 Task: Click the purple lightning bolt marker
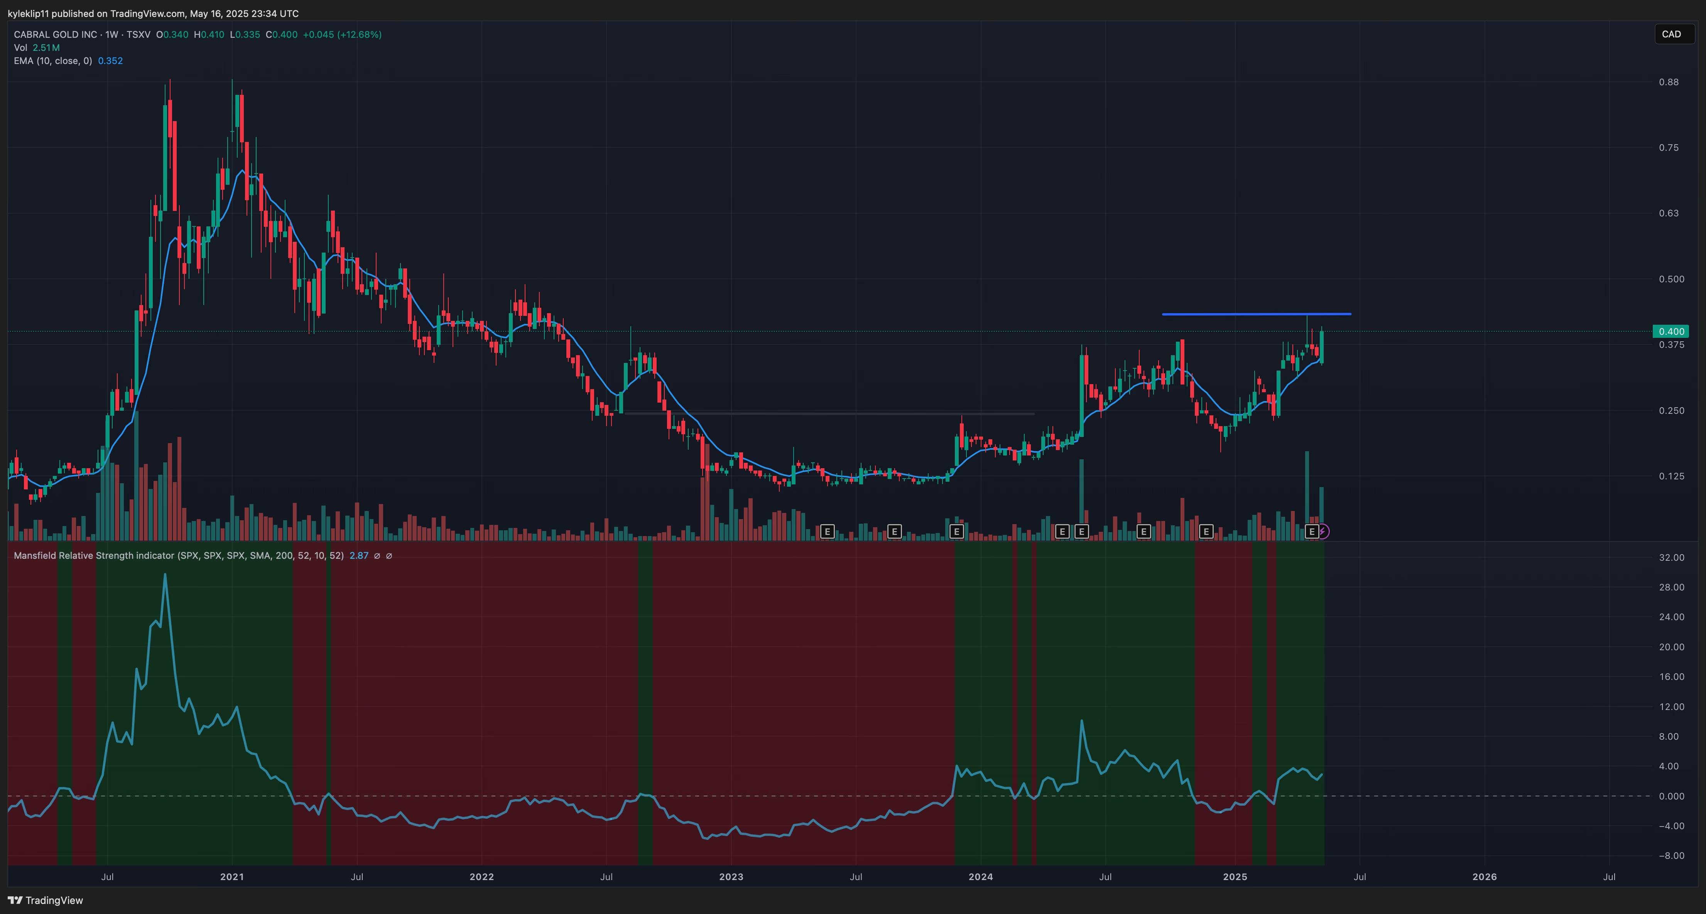(1323, 531)
